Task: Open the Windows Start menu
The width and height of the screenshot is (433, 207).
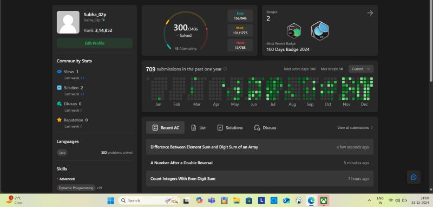Action: [x=111, y=200]
